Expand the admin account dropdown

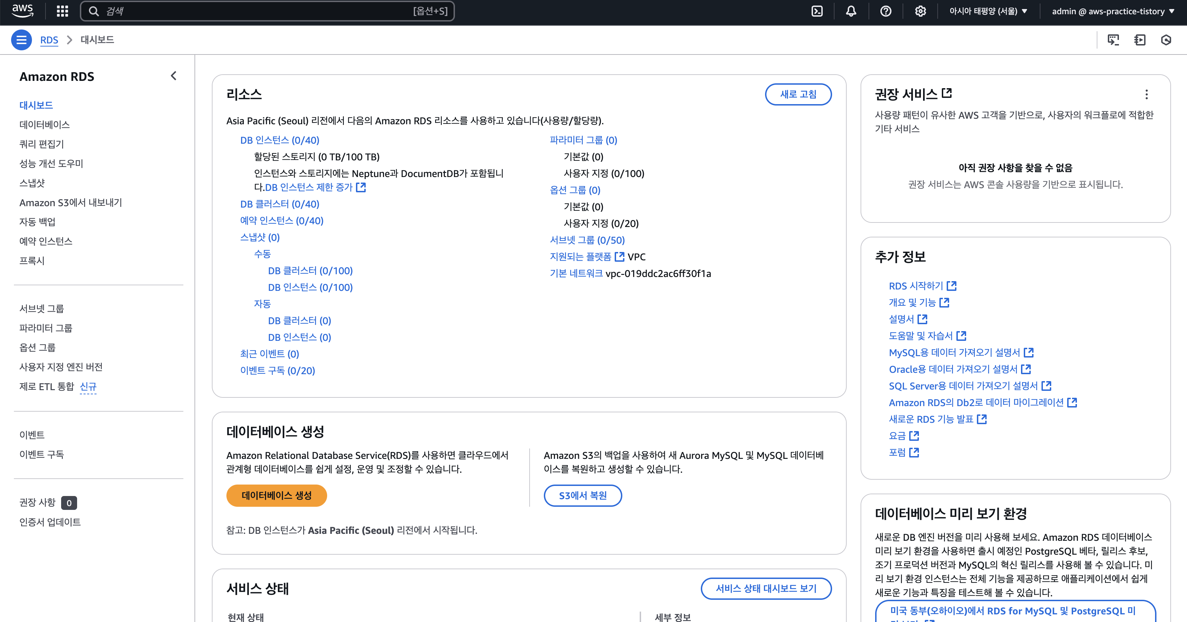pyautogui.click(x=1112, y=11)
